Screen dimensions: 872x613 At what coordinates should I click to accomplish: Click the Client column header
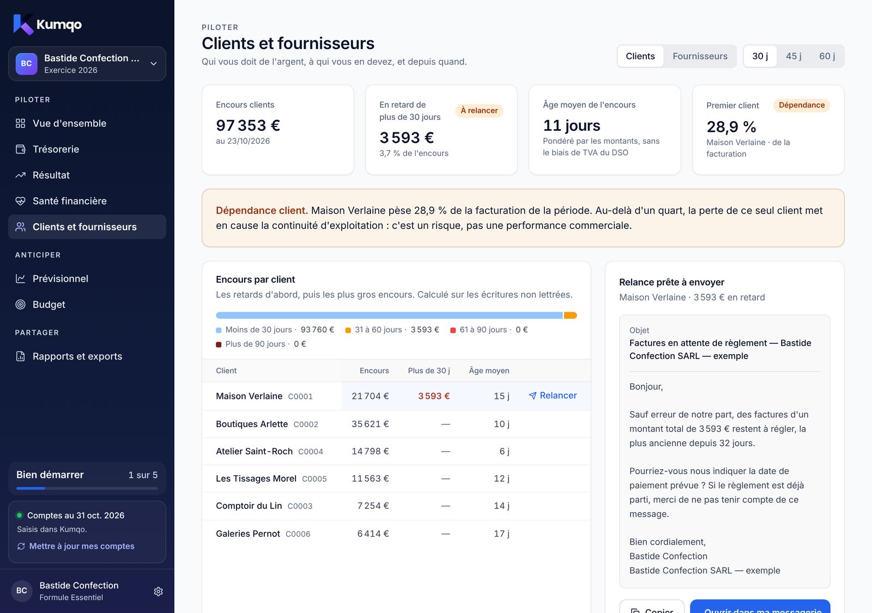(226, 371)
